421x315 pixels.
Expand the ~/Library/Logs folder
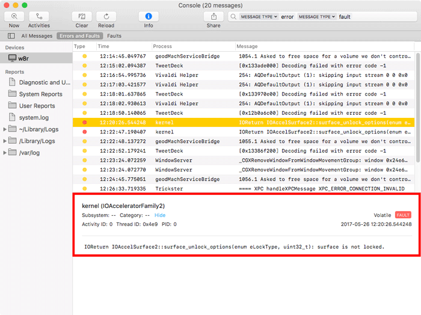5,129
